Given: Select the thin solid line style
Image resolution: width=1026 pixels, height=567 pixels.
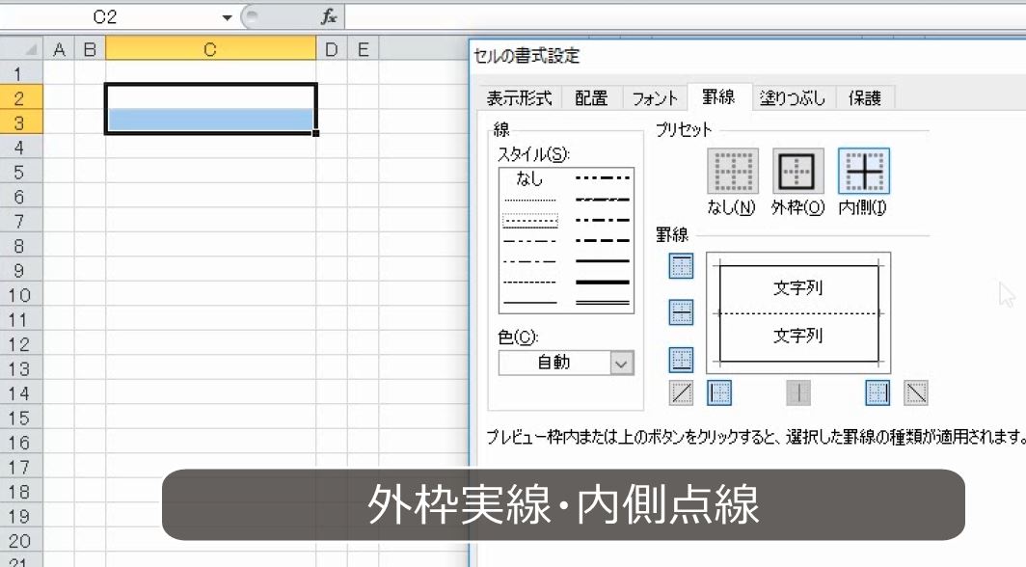Looking at the screenshot, I should (x=530, y=303).
